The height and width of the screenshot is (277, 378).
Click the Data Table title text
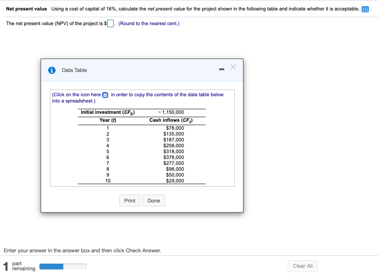tap(74, 70)
